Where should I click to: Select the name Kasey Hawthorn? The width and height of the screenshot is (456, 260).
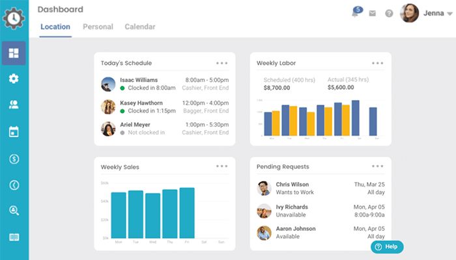(141, 103)
